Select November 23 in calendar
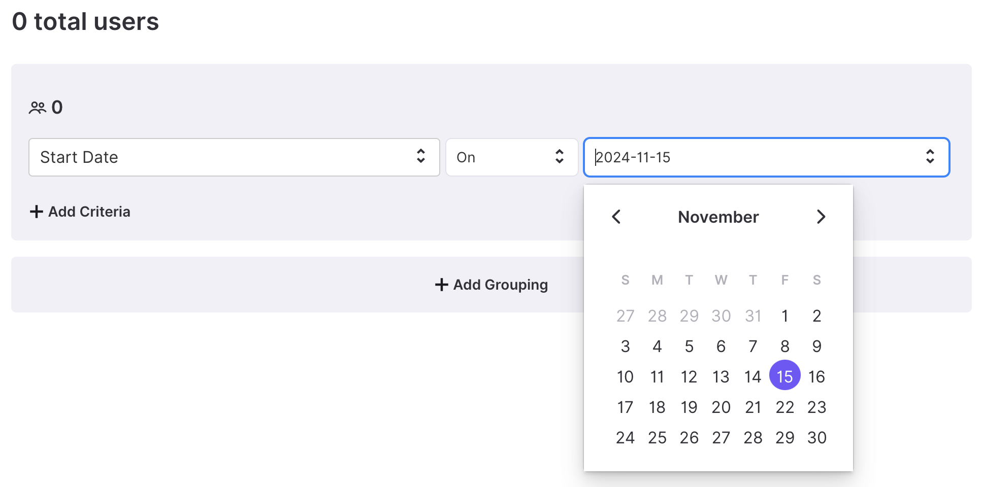 click(x=817, y=407)
